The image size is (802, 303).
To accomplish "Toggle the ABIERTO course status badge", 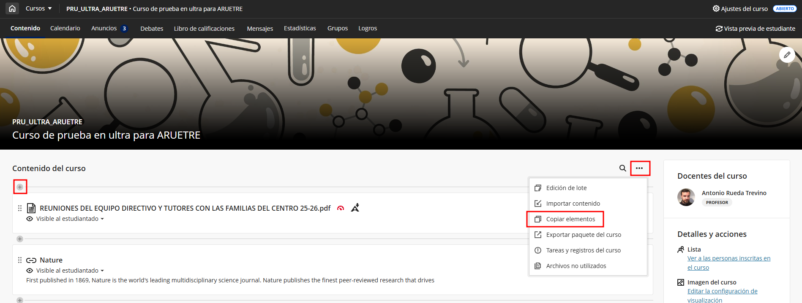I will pyautogui.click(x=785, y=8).
